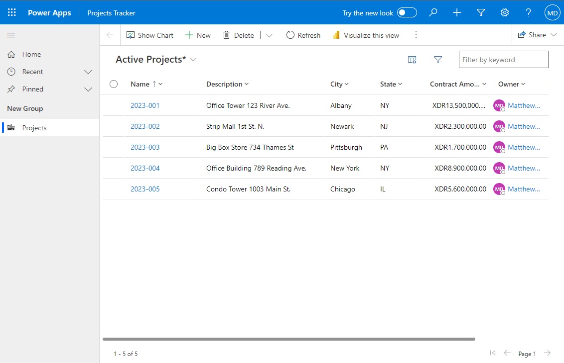This screenshot has height=363, width=564.
Task: Open the Contract Amount column header menu
Action: point(484,84)
